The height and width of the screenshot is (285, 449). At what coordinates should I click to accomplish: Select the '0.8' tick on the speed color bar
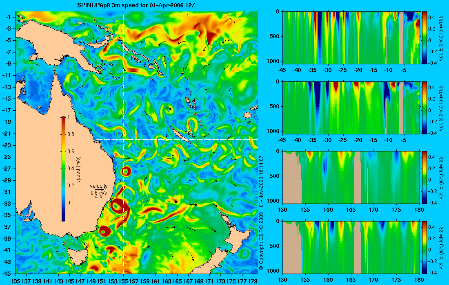coord(71,134)
